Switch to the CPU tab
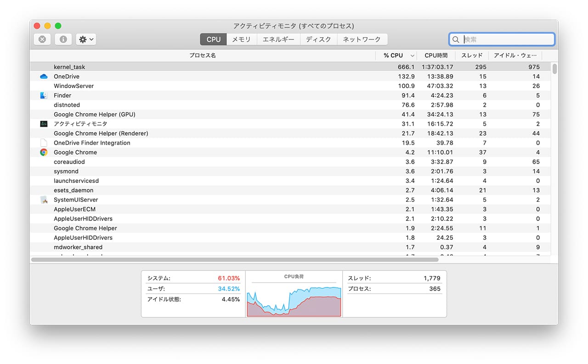Image resolution: width=588 pixels, height=364 pixels. coord(213,39)
